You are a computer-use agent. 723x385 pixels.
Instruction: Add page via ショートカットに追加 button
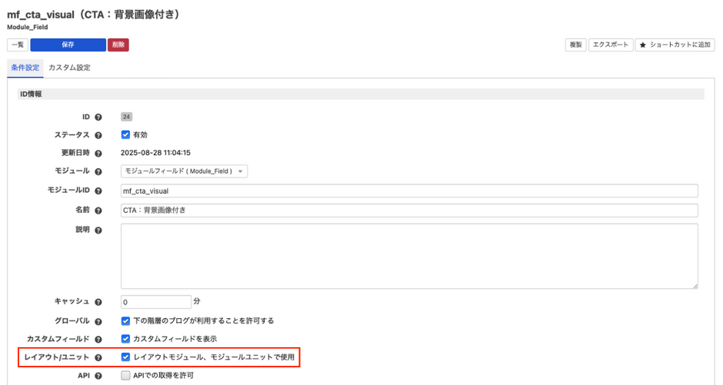pyautogui.click(x=675, y=45)
